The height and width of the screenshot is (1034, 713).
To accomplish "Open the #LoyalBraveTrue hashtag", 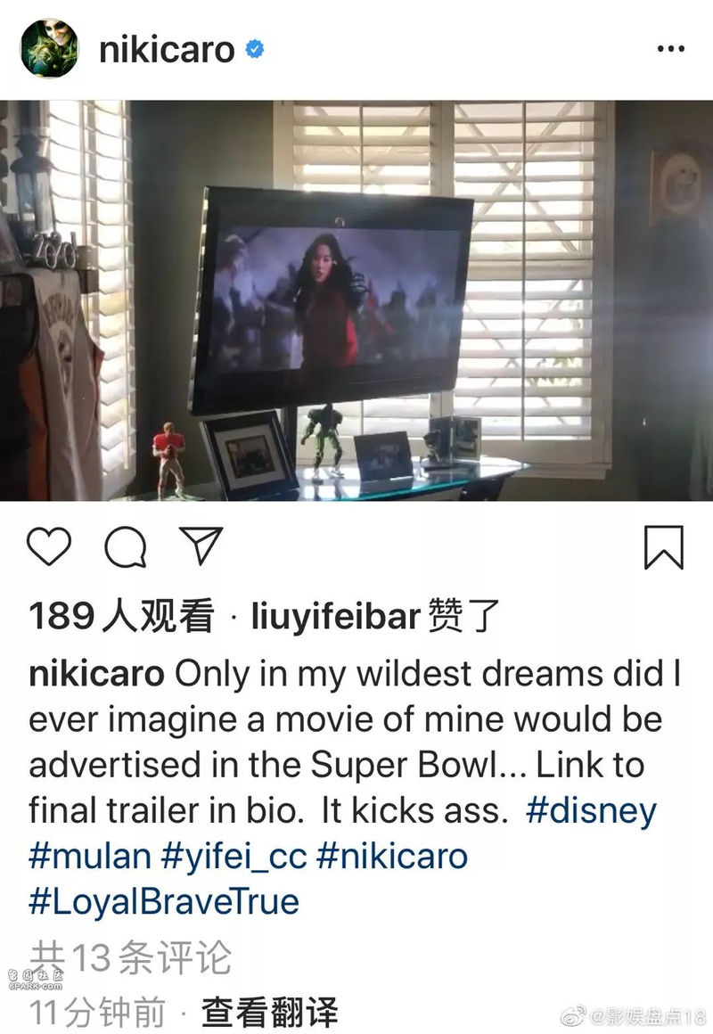I will (x=164, y=902).
